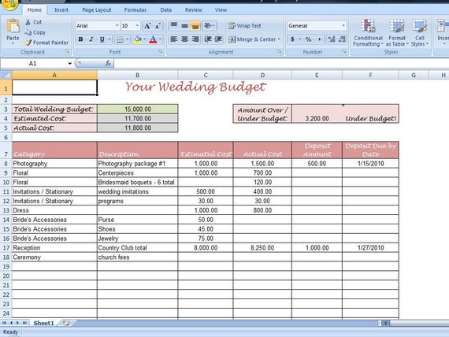Open the Arial font name dropdown
Image resolution: width=449 pixels, height=337 pixels.
(117, 26)
